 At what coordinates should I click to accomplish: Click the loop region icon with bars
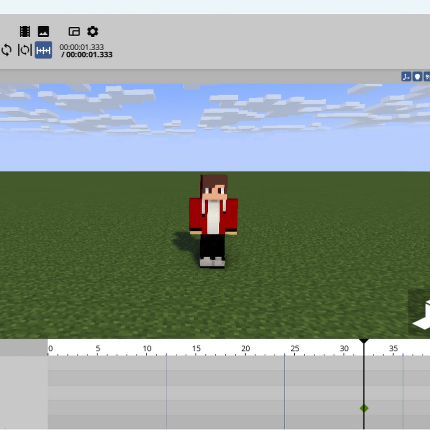click(24, 50)
